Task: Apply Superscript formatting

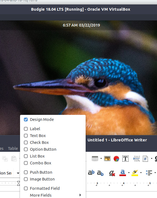Action: tap(91, 173)
